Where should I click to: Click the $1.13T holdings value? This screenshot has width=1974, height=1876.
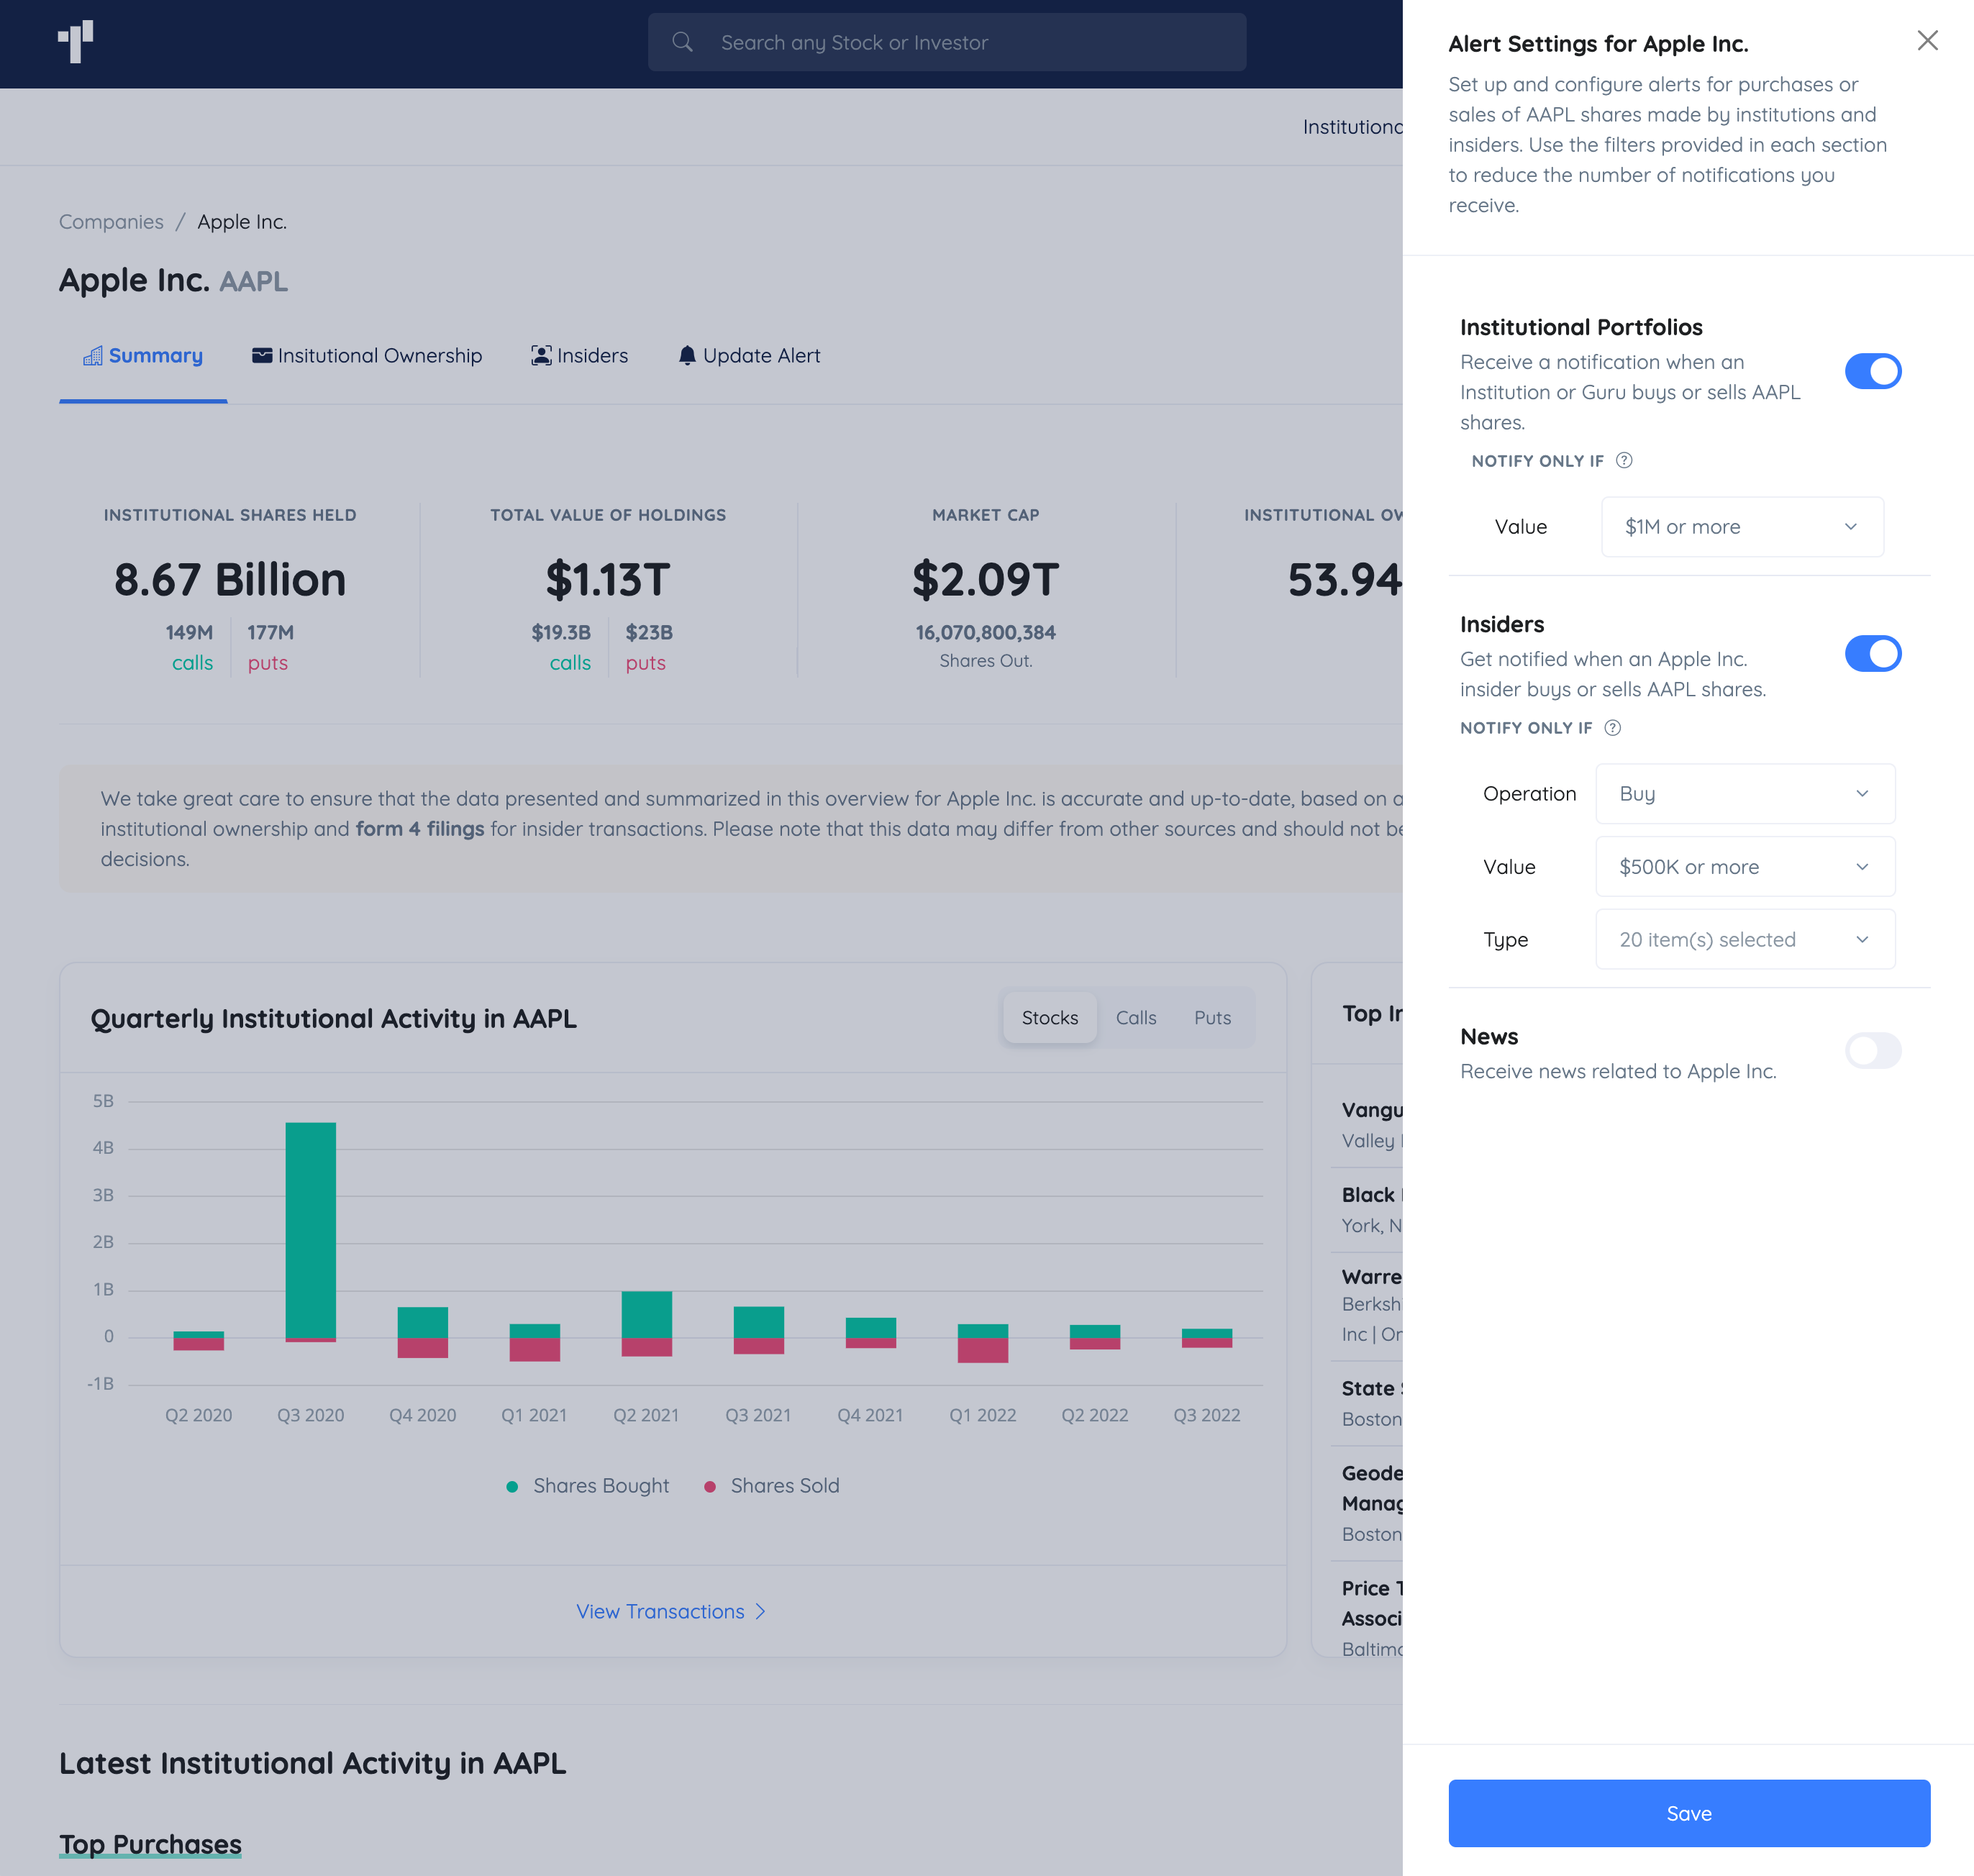(608, 580)
